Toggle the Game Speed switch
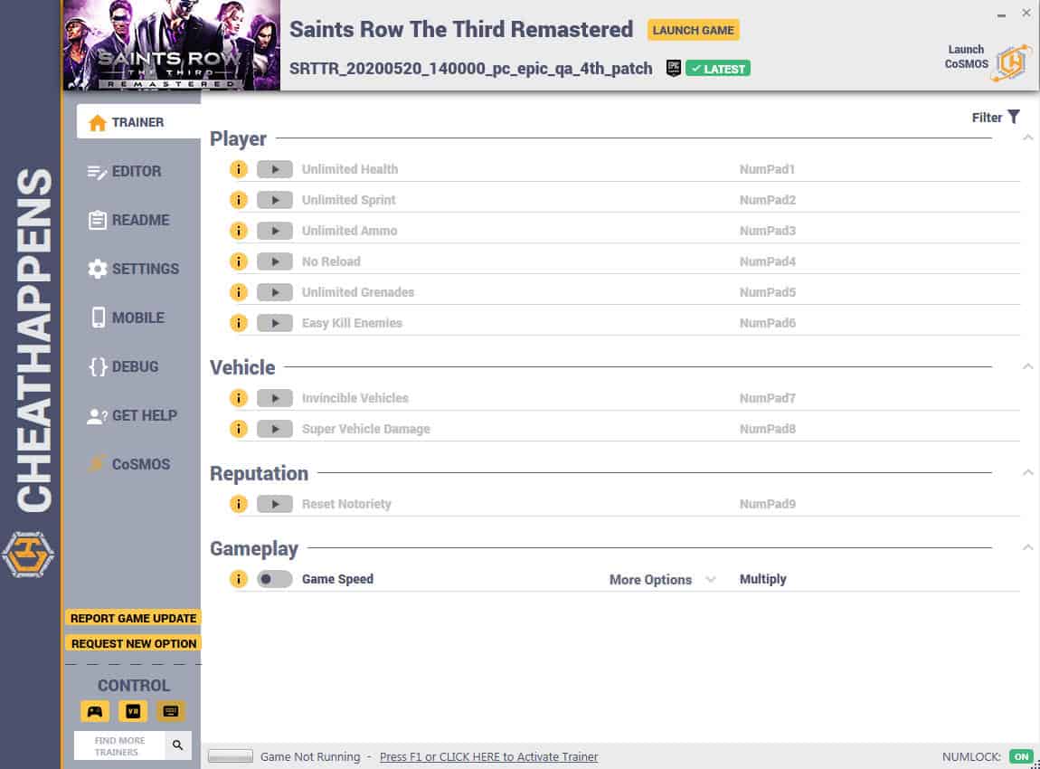Screen dimensions: 1040x769 [275, 579]
